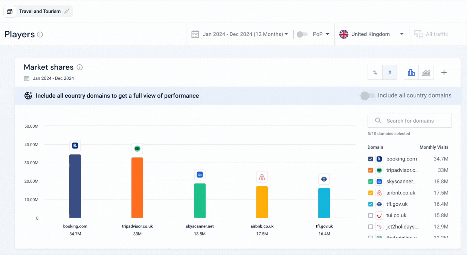Click the tfl.gov.uk roundel icon above its bar
Image resolution: width=467 pixels, height=255 pixels.
click(x=324, y=179)
